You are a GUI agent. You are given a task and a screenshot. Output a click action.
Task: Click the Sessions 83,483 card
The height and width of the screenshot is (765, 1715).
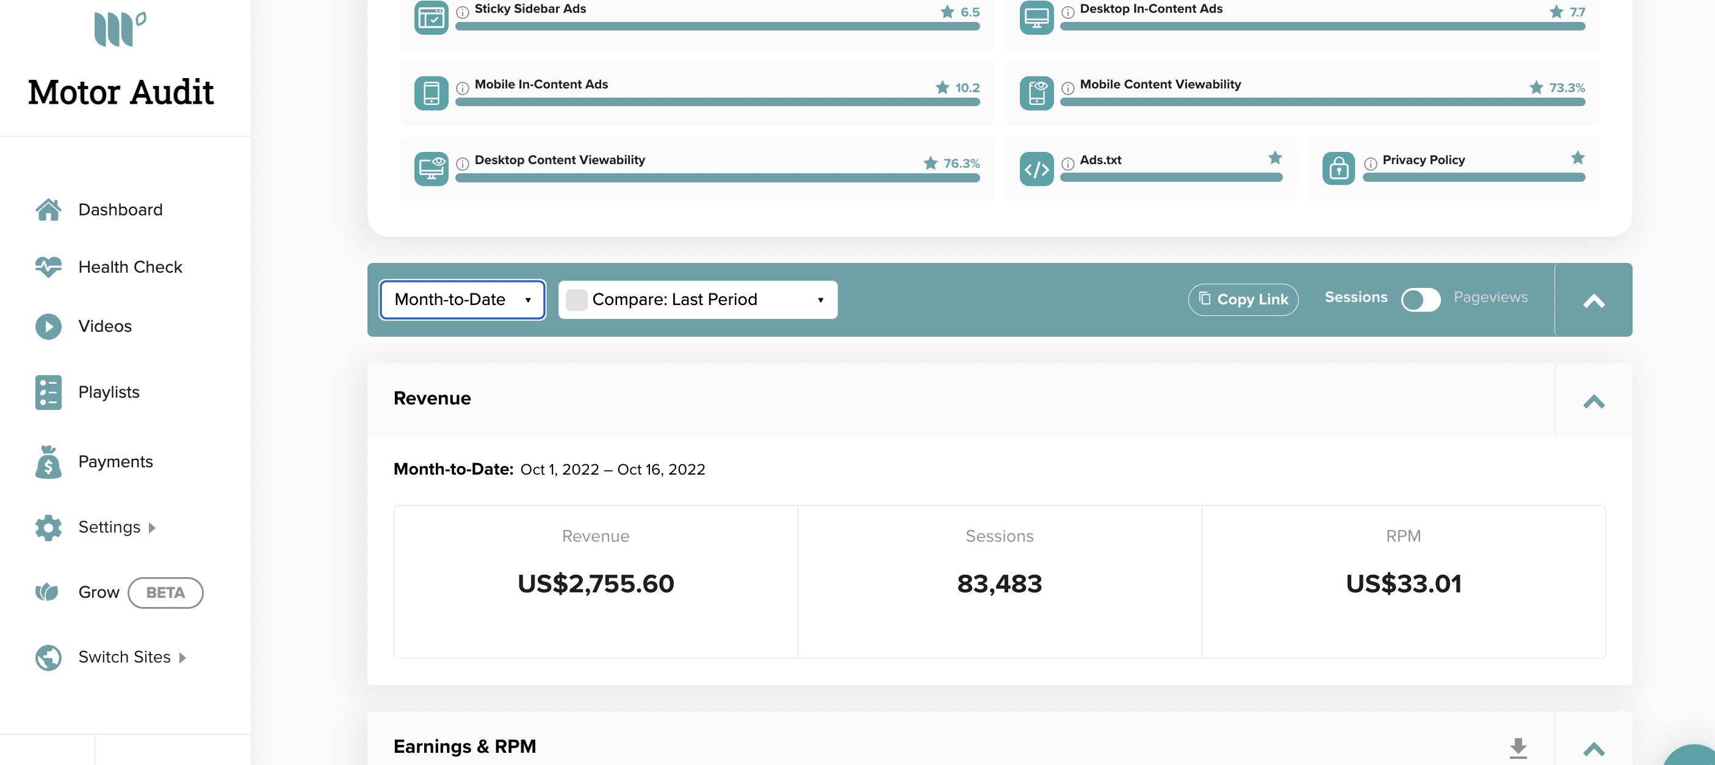pos(999,582)
